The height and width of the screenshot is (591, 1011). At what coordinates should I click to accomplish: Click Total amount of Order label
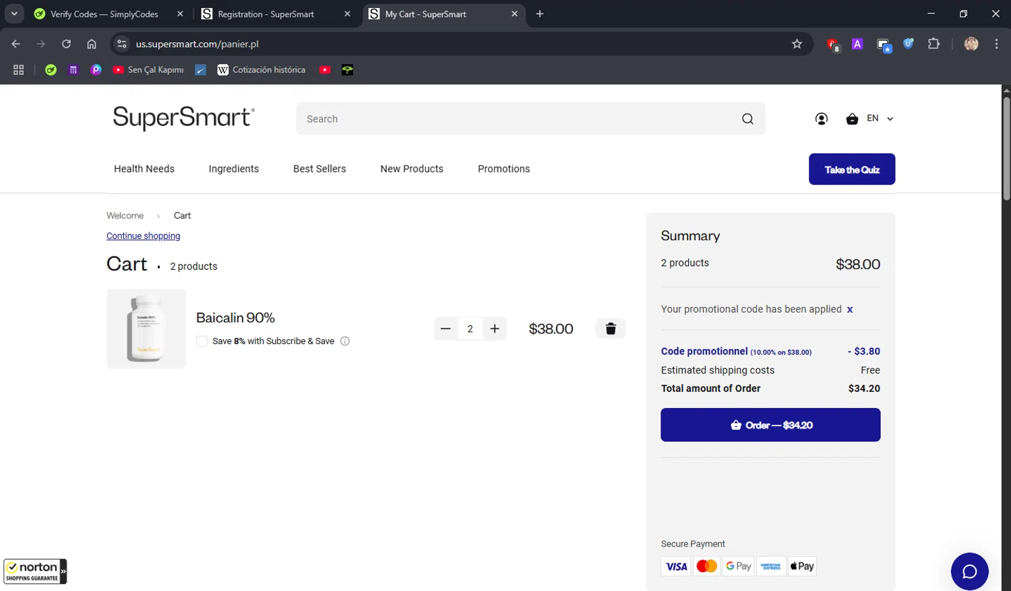pos(710,388)
